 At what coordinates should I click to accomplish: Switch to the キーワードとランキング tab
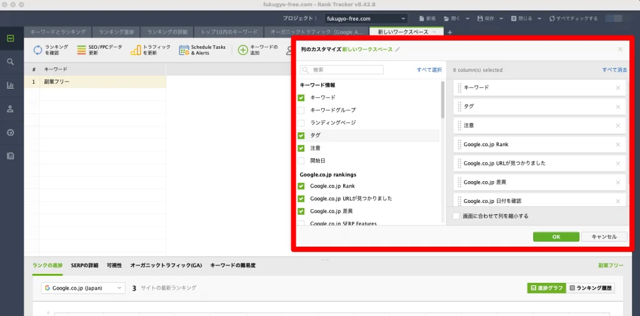58,32
